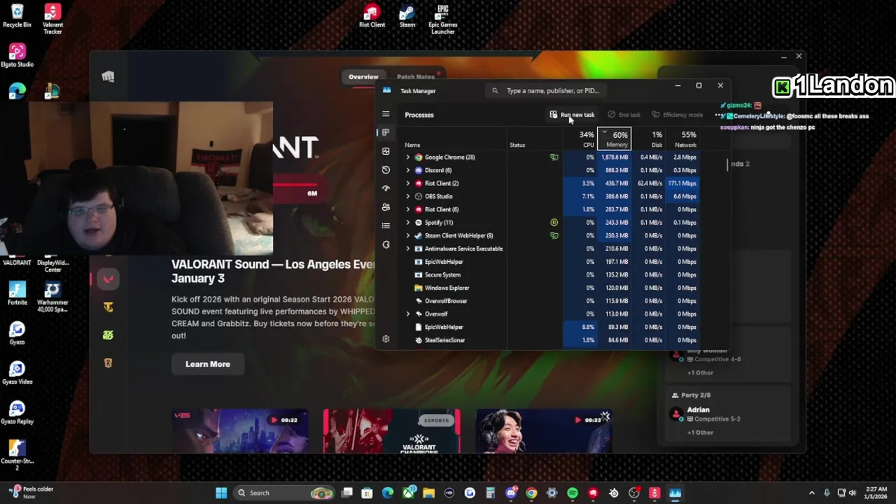Sort processes by CPU column

pos(580,139)
